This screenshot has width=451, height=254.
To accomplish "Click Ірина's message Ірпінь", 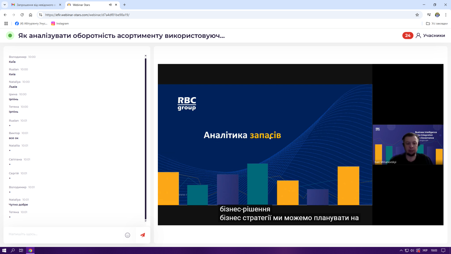I will point(14,99).
